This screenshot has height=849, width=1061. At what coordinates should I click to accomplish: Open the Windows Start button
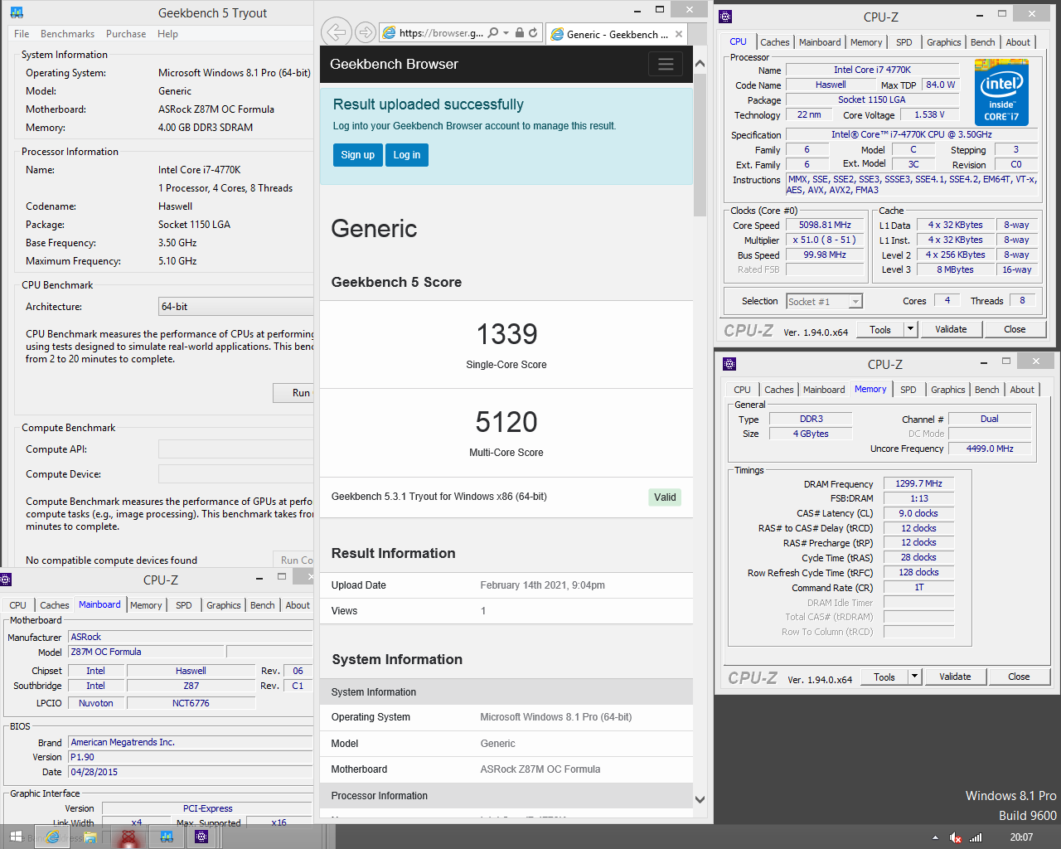coord(16,837)
